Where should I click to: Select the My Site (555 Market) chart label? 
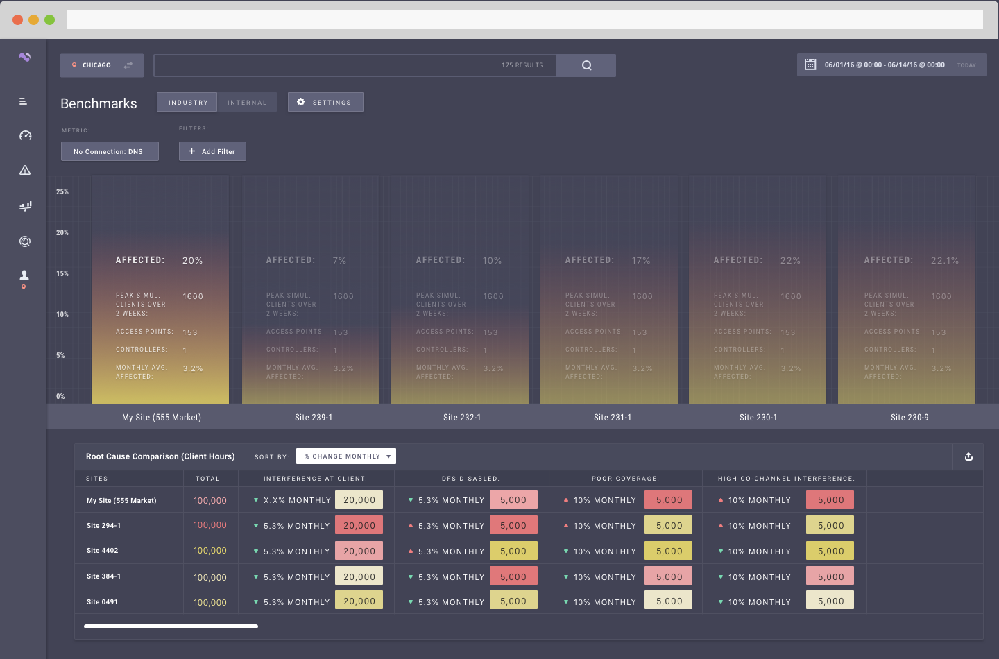pyautogui.click(x=162, y=418)
